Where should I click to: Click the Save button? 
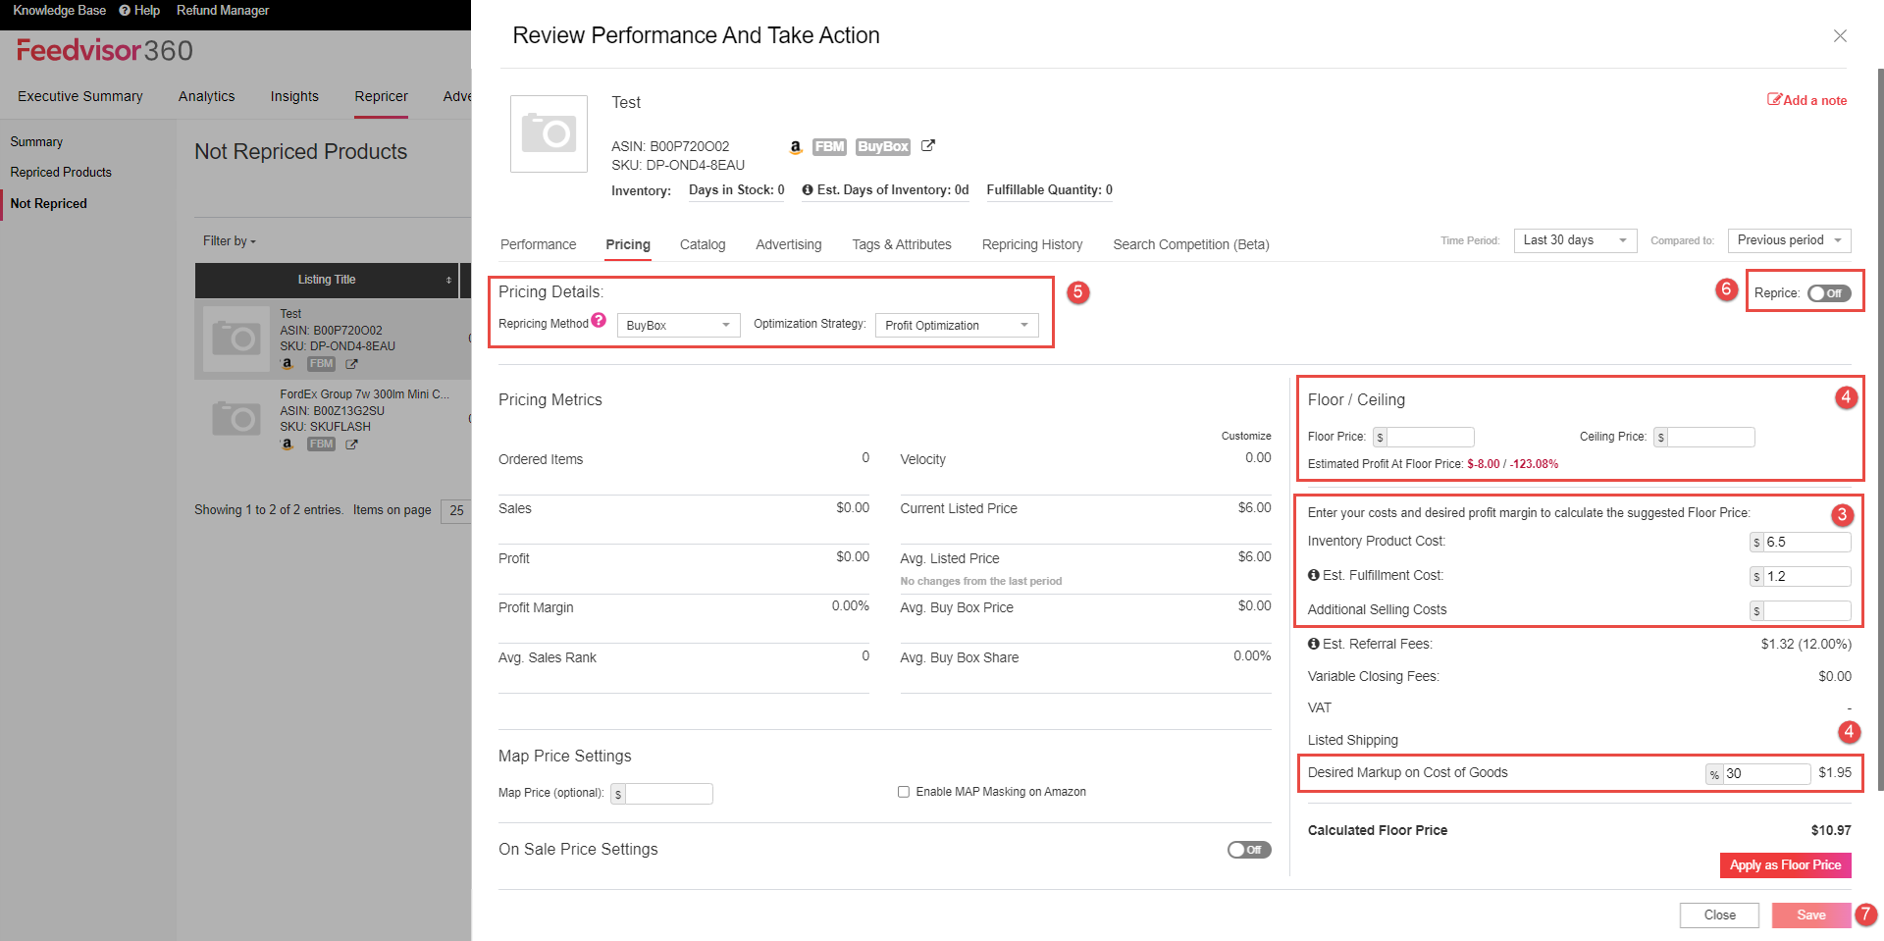pos(1811,915)
